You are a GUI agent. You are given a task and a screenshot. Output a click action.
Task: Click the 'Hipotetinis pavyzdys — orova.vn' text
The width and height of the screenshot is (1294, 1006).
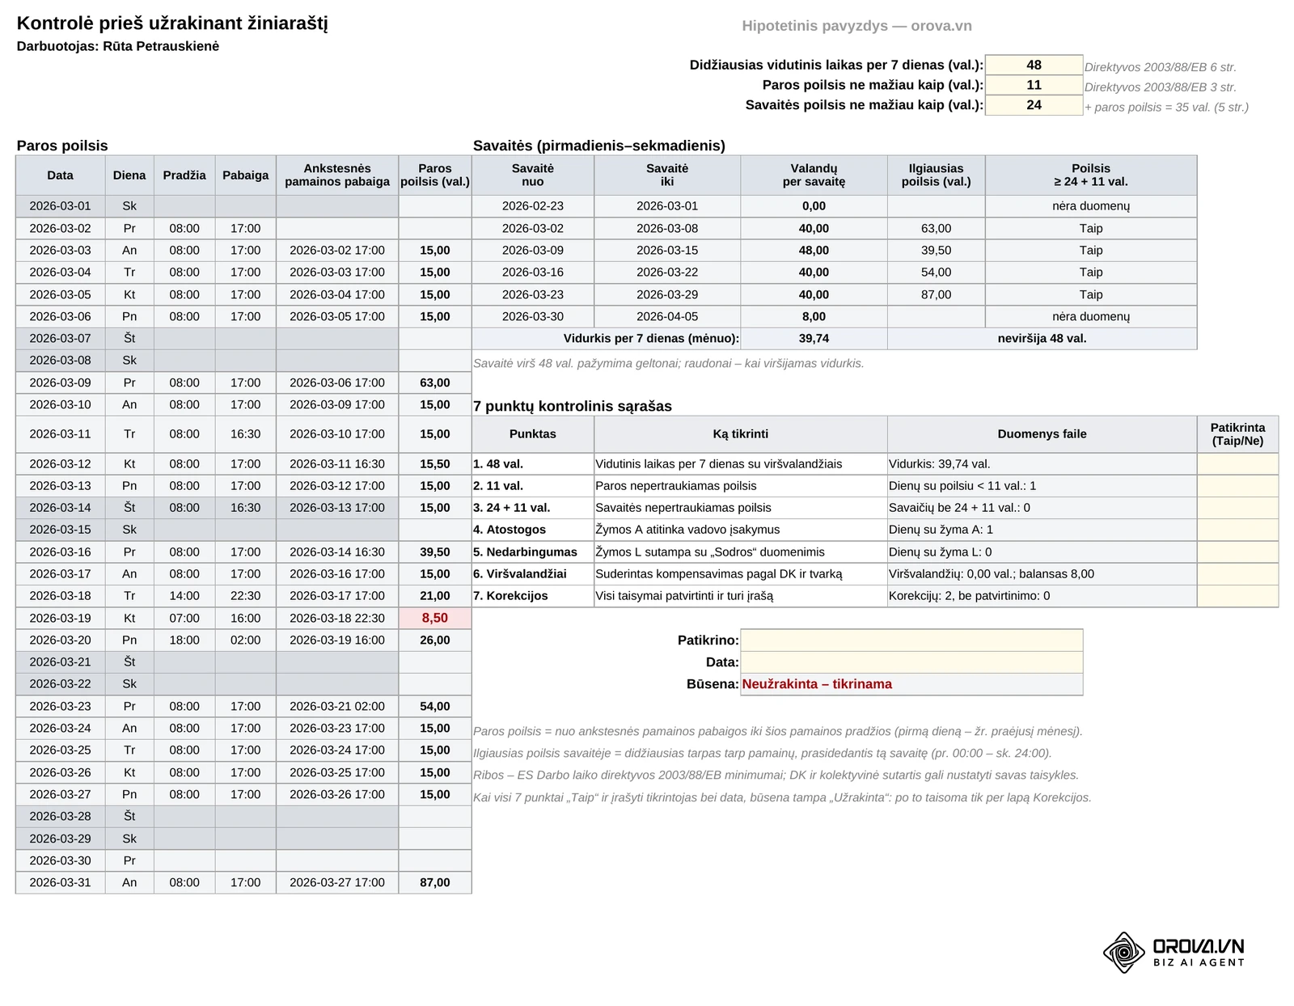856,26
